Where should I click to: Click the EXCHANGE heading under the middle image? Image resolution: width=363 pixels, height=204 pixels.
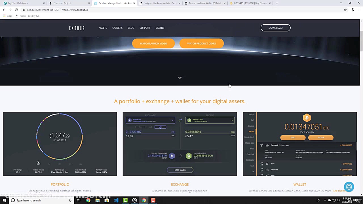(x=180, y=184)
